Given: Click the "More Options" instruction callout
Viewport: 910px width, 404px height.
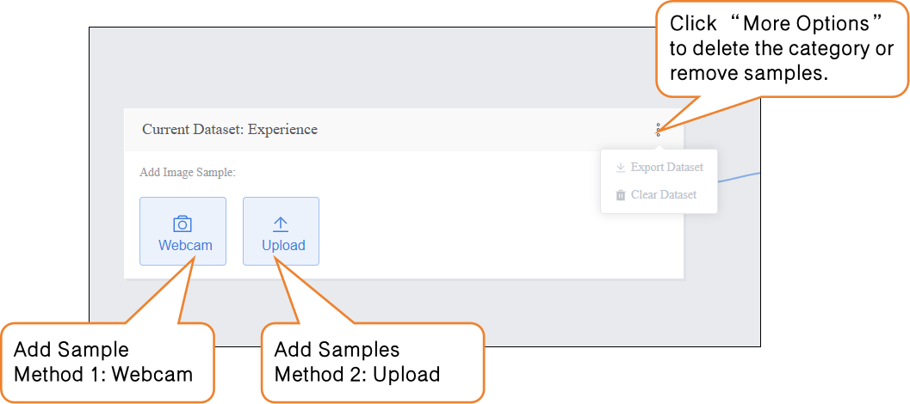Looking at the screenshot, I should pyautogui.click(x=782, y=48).
